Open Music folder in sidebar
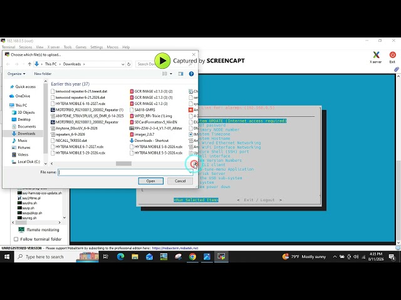 19,141
